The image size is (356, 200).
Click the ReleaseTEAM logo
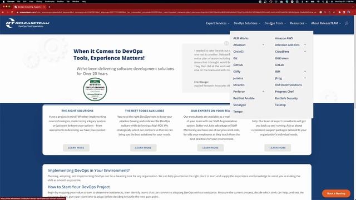27,23
